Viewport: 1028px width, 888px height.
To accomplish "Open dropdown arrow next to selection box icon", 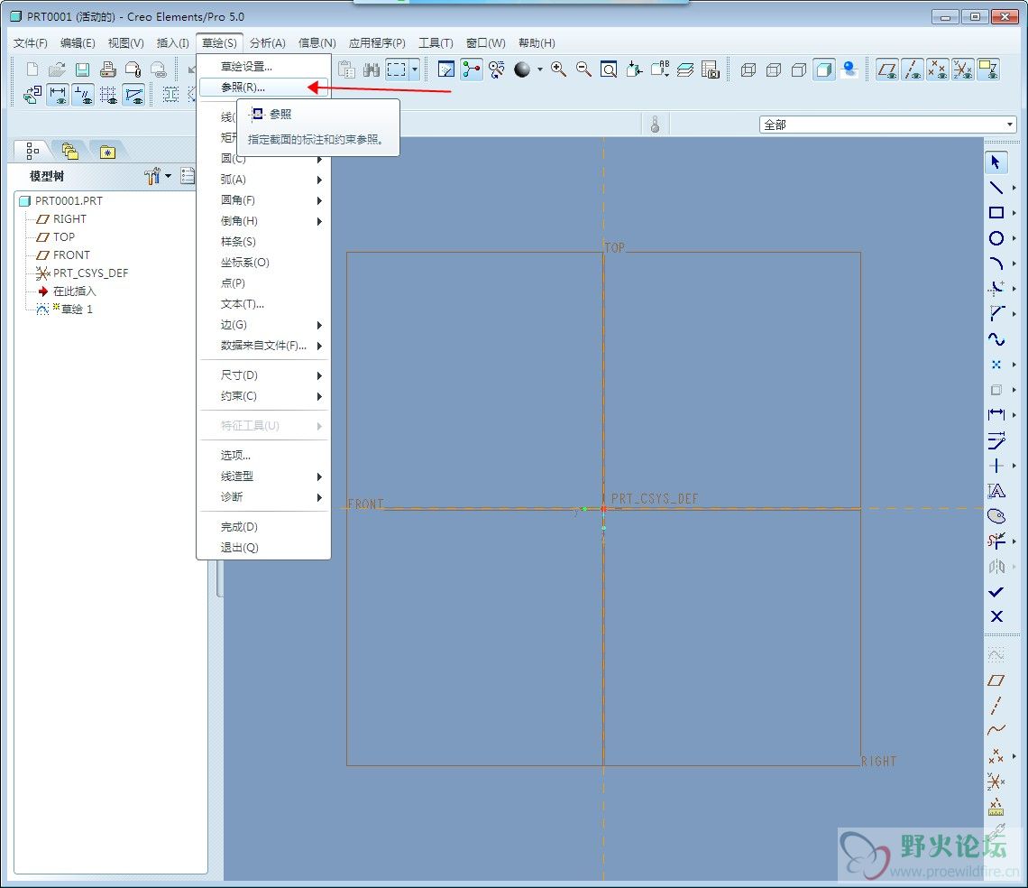I will [x=414, y=69].
